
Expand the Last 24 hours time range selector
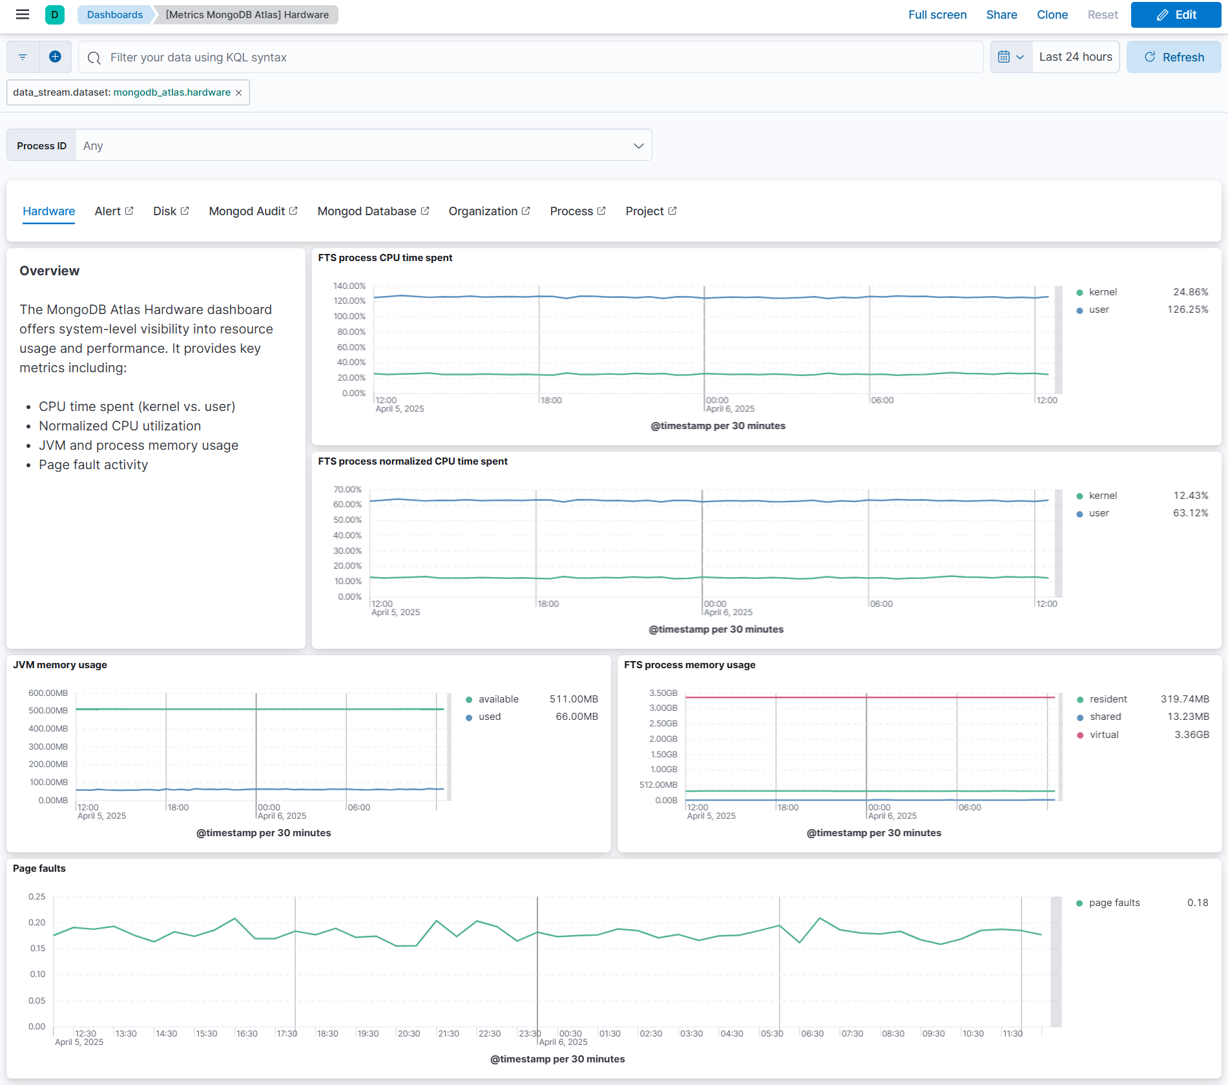pyautogui.click(x=1076, y=57)
